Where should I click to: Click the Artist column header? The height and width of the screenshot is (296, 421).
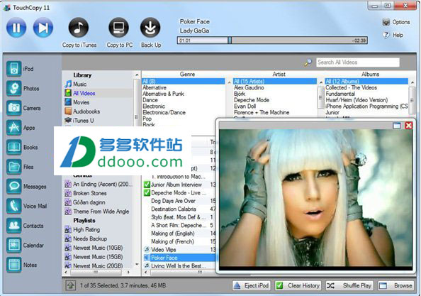coord(279,75)
